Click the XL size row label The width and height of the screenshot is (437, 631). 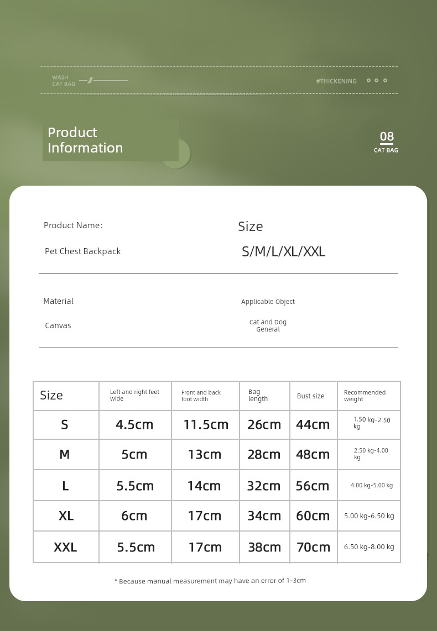[x=66, y=516]
